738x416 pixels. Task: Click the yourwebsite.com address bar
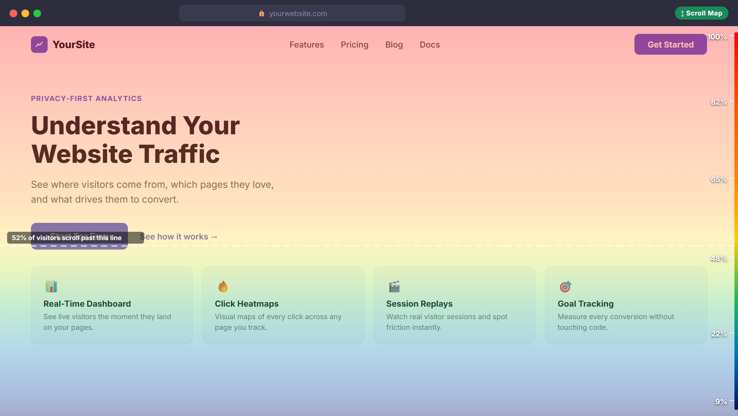pyautogui.click(x=292, y=13)
